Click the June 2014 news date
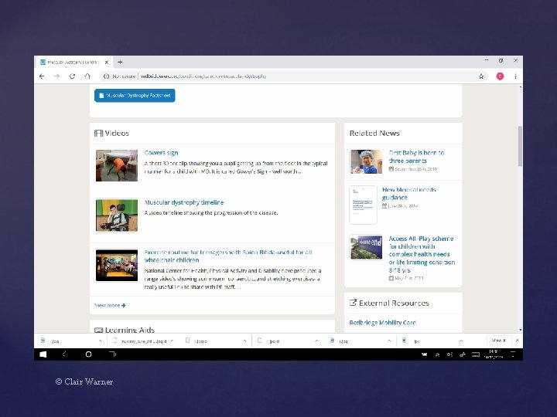The height and width of the screenshot is (417, 557). [x=400, y=206]
